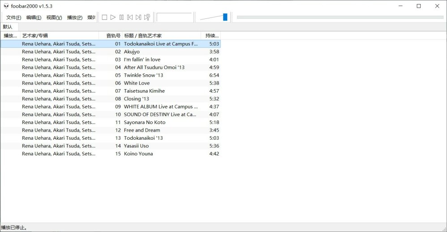Image resolution: width=447 pixels, height=232 pixels.
Task: Select After All Tsuduru Omoi '13
Action: (x=110, y=67)
